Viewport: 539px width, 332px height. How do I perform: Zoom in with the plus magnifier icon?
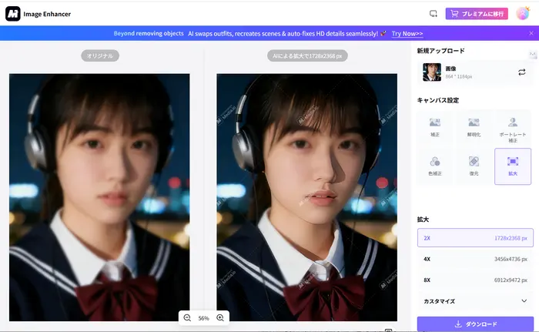pos(220,318)
